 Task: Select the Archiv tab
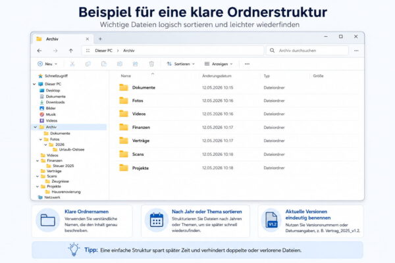coord(63,39)
